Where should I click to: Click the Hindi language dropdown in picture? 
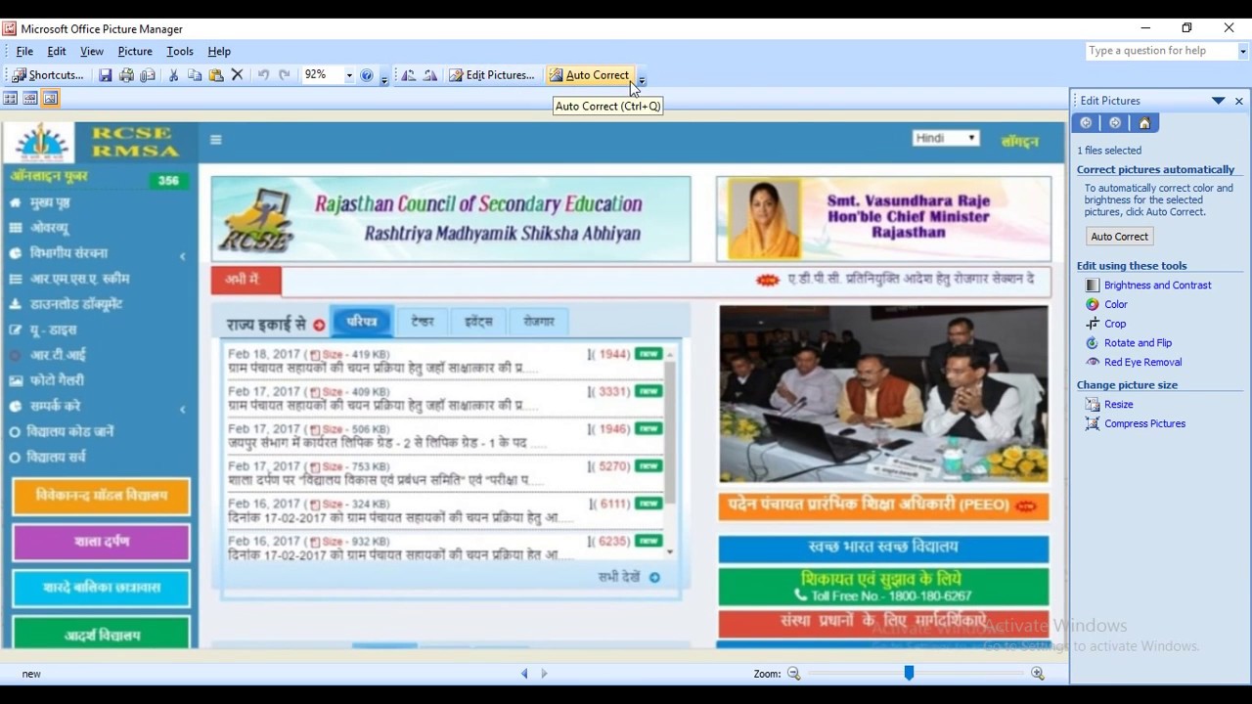(945, 139)
